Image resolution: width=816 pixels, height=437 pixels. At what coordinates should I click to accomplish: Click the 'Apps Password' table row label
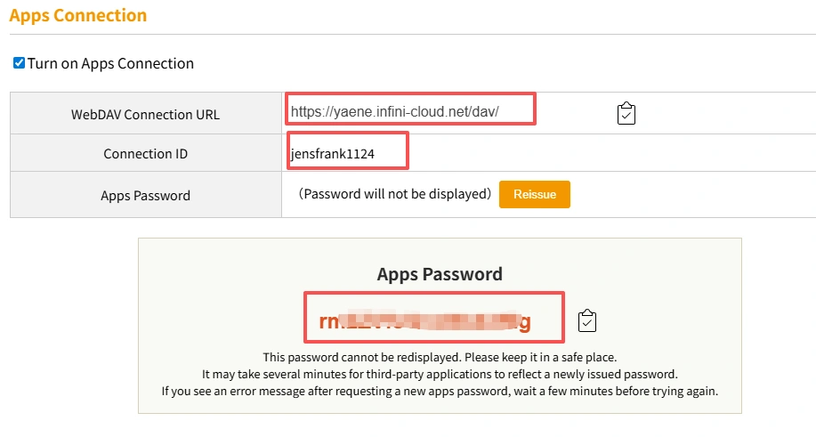(145, 195)
